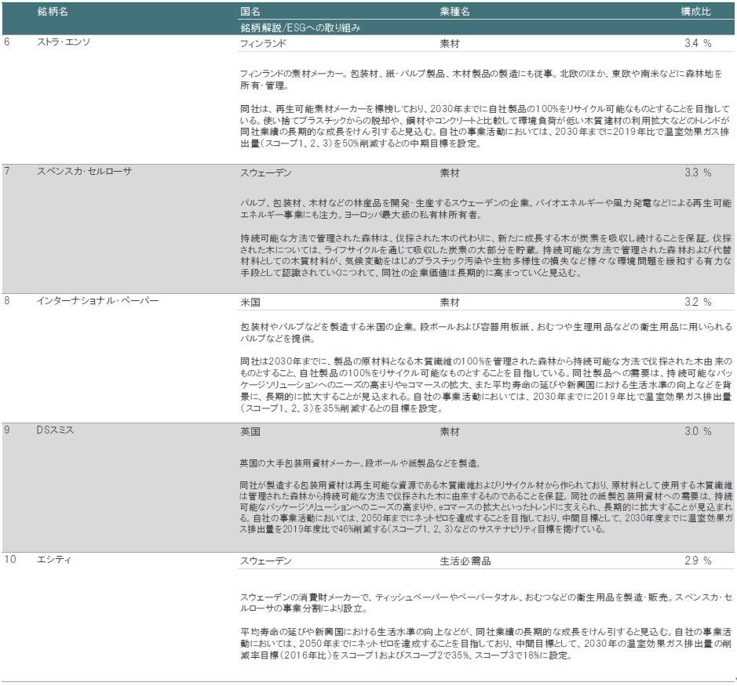Click the 2.9 % composition value
737x686 pixels.
coord(697,561)
